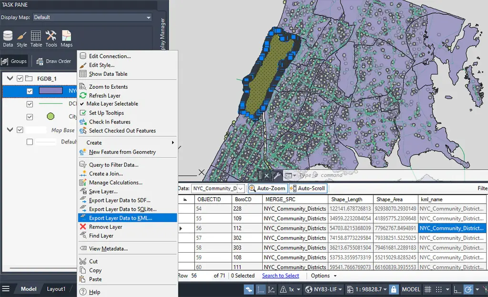Switch to the Layout1 tab

[56, 289]
